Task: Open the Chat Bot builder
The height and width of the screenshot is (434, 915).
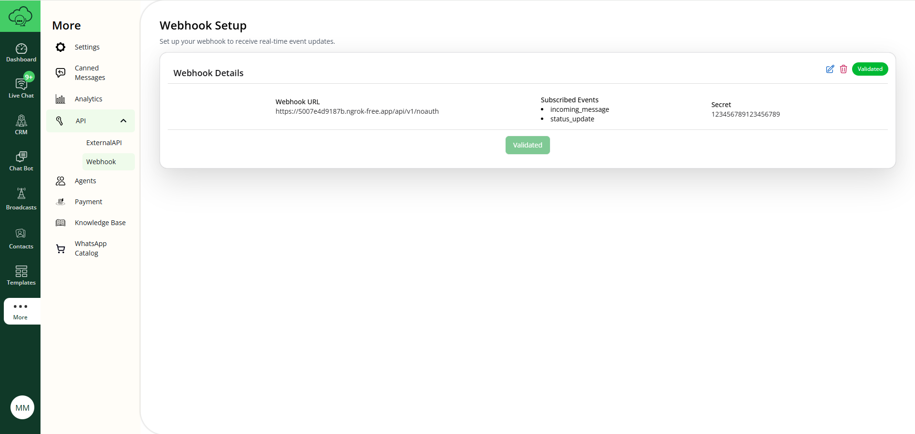Action: pos(21,161)
